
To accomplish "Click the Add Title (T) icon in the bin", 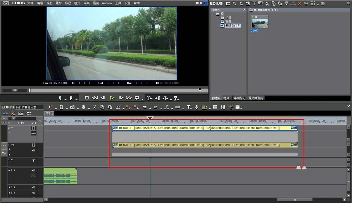I will [254, 4].
